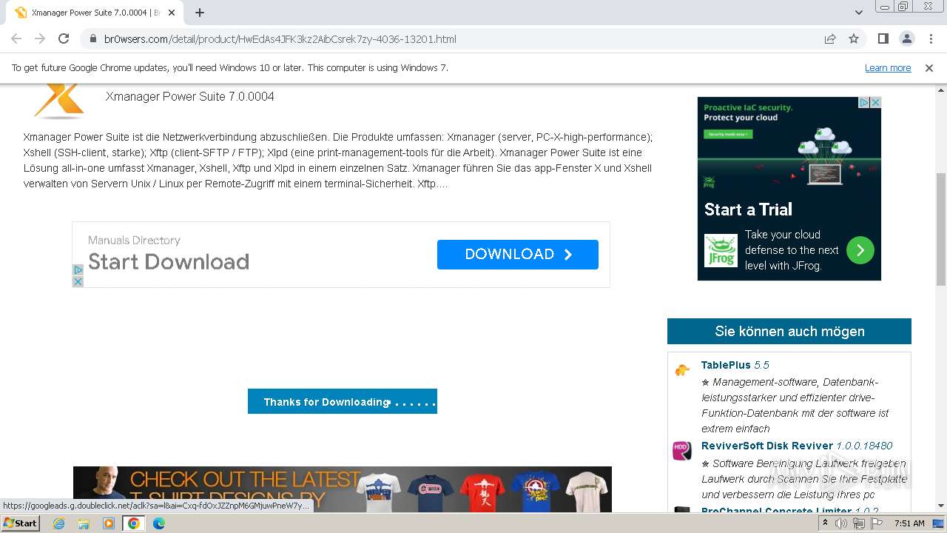This screenshot has height=533, width=947.
Task: Share this page icon
Action: click(x=830, y=39)
